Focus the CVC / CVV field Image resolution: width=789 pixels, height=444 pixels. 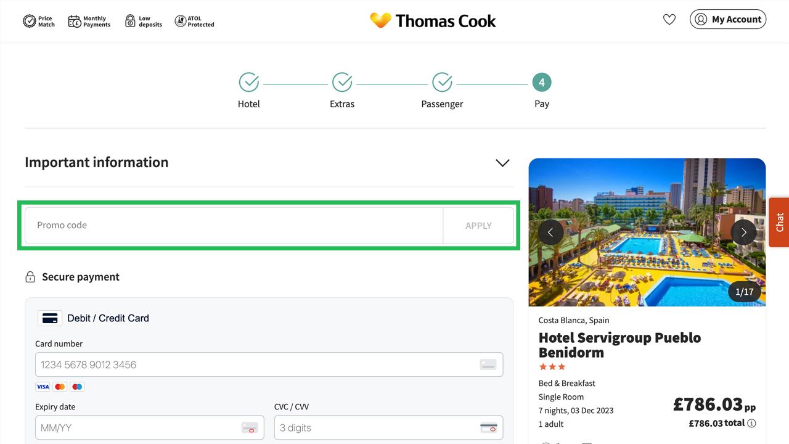[388, 427]
